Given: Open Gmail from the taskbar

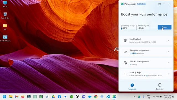Looking at the screenshot, I should (x=17, y=97).
